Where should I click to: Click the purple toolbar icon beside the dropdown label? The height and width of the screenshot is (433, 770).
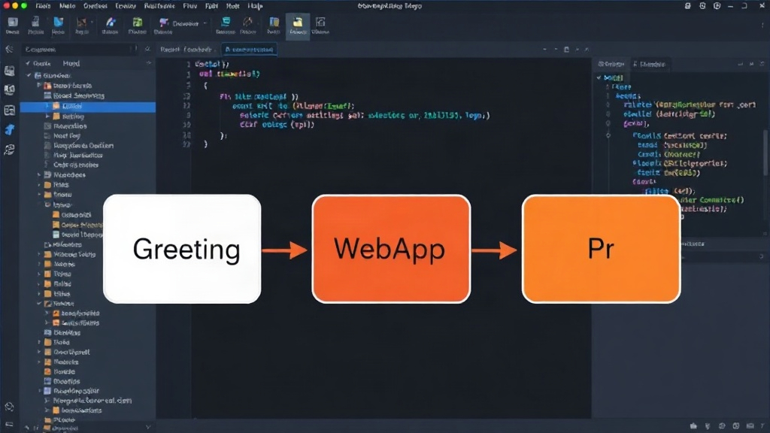coord(163,23)
